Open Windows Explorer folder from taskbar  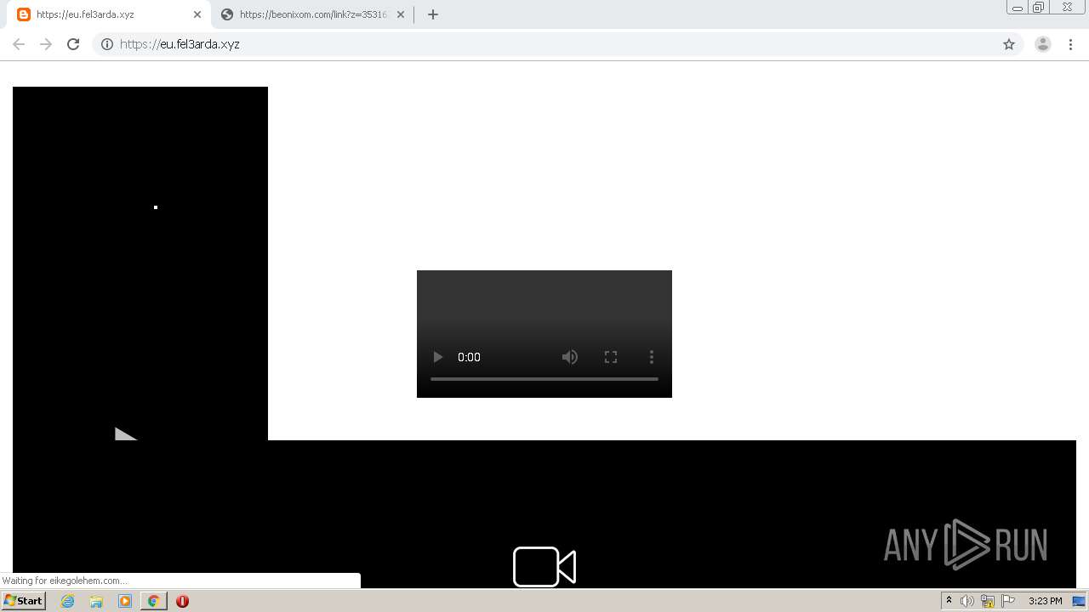tap(96, 601)
